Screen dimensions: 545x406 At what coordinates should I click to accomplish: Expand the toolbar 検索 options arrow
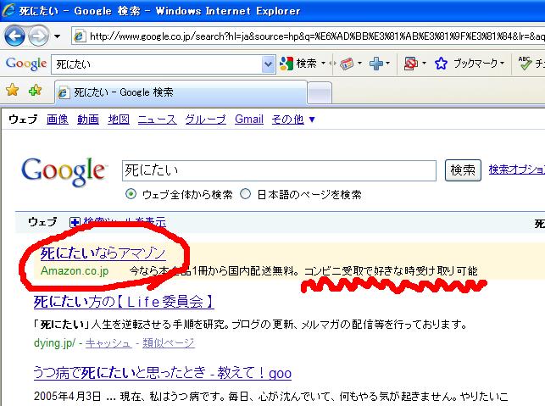[323, 64]
